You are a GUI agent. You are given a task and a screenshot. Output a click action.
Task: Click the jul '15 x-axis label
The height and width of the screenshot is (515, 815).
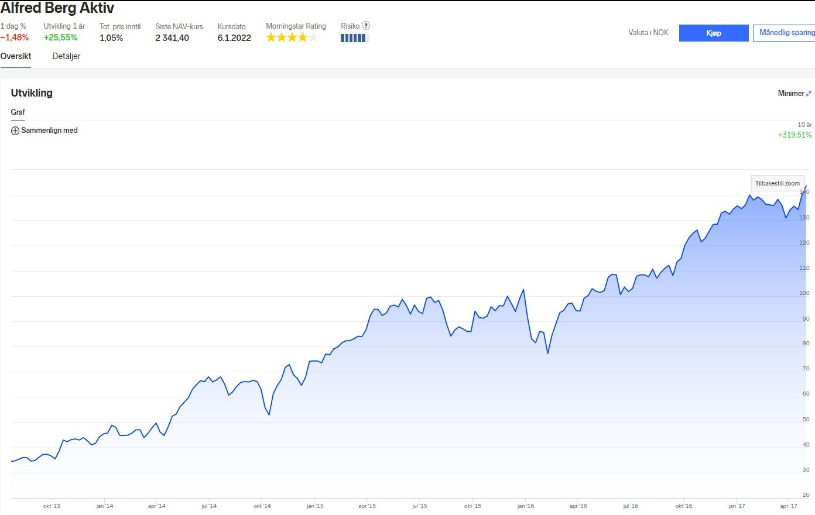pos(419,506)
